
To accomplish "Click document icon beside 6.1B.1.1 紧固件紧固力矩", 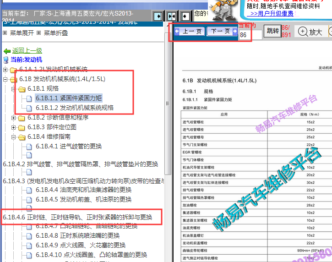I will coord(29,98).
